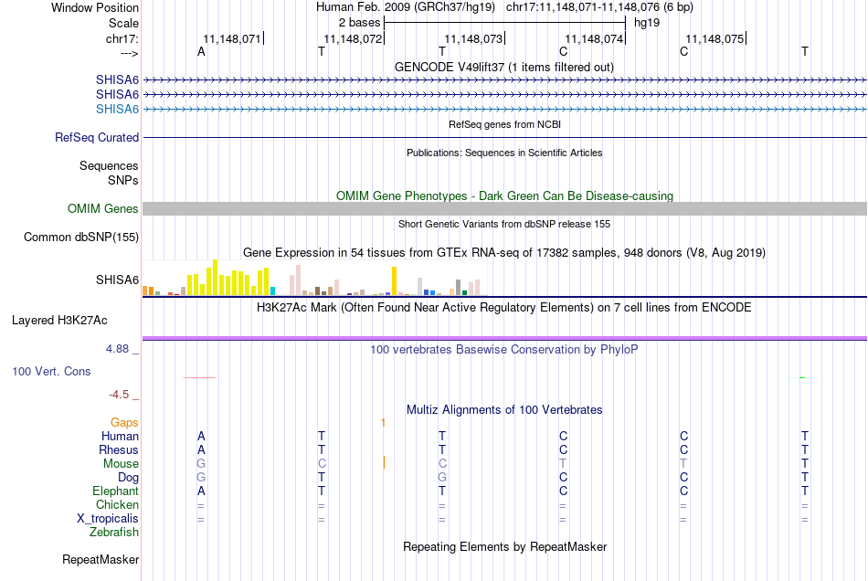Image resolution: width=868 pixels, height=581 pixels.
Task: Click the Rhesus species row label
Action: coord(119,449)
